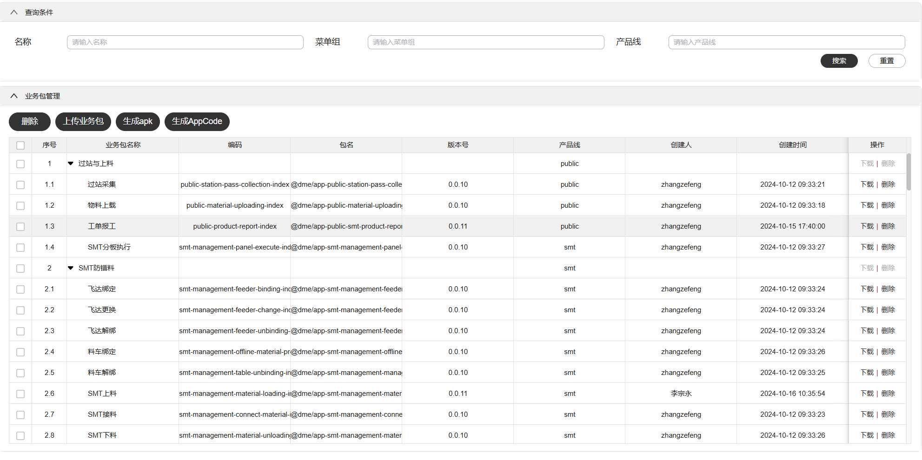Collapse the 查询条件 section chevron
The image size is (922, 460).
(x=14, y=13)
